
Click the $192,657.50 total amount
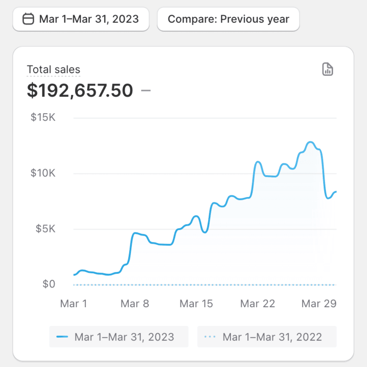[80, 91]
